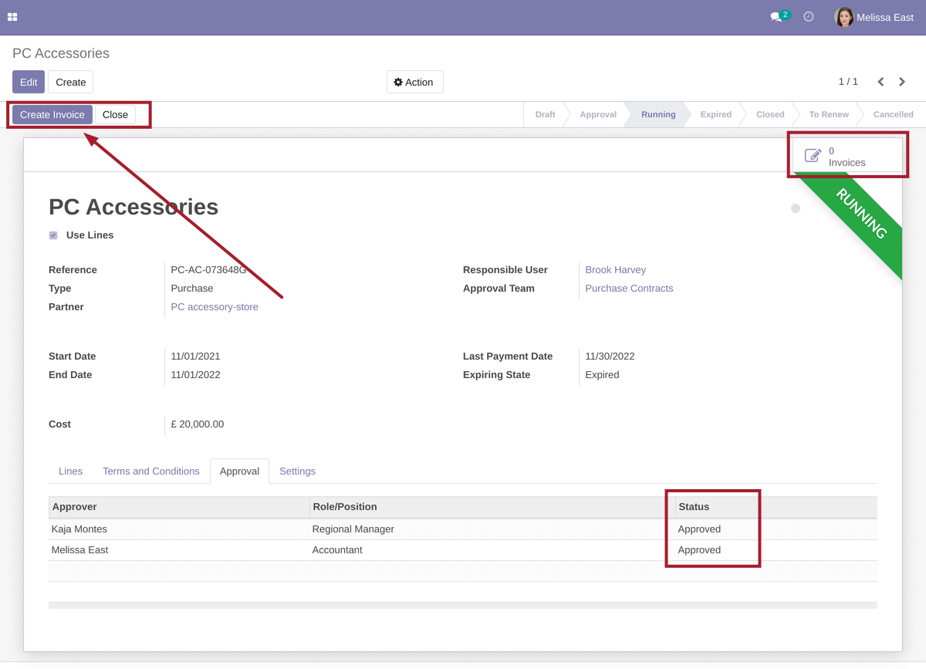Select the Expired stage in status bar
Viewport: 926px width, 669px height.
tap(715, 115)
